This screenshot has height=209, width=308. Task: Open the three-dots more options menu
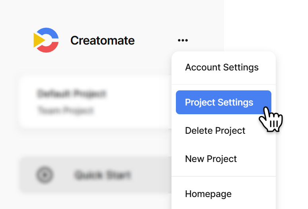(183, 40)
